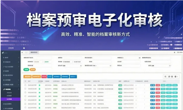Click the blue action button in the third table row
Viewport: 183px width, 110px height.
(x=152, y=93)
